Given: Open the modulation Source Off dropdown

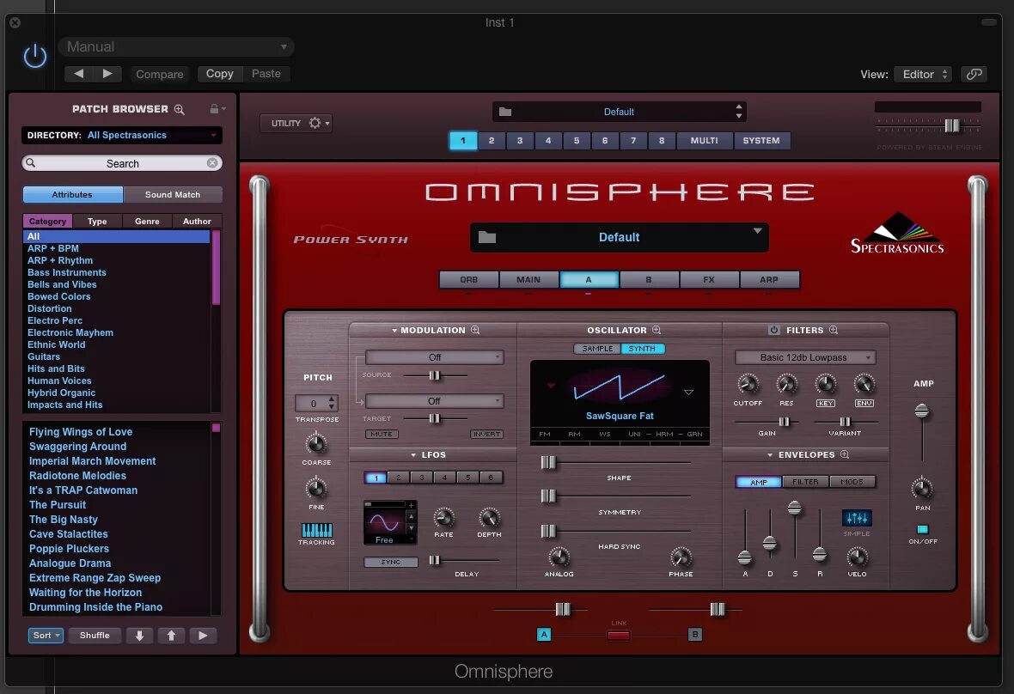Looking at the screenshot, I should [435, 357].
